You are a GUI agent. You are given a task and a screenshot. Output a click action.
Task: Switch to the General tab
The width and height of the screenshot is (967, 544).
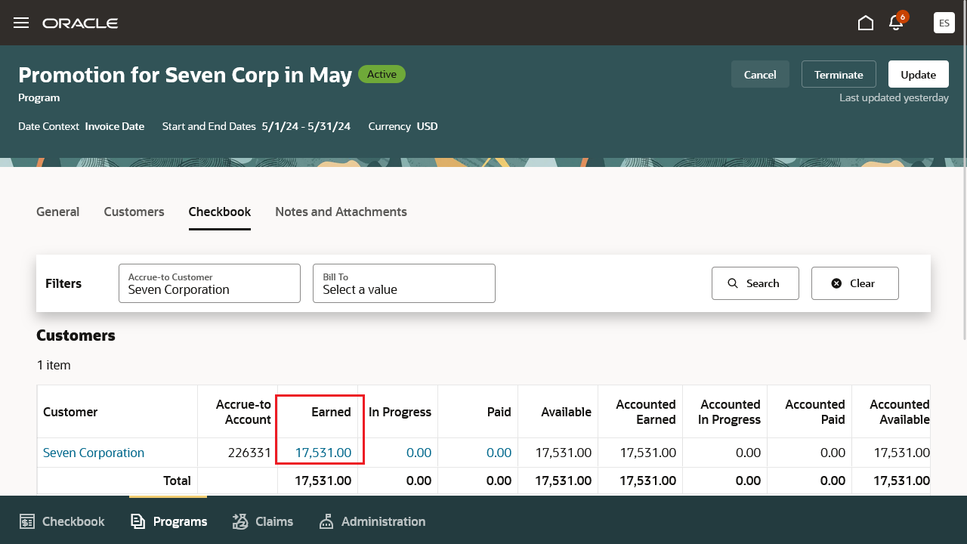tap(57, 212)
